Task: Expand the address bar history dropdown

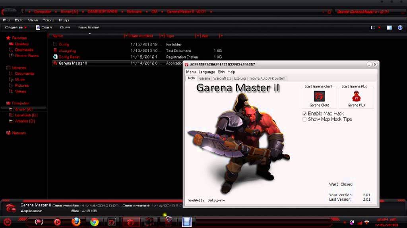Action: coord(324,12)
